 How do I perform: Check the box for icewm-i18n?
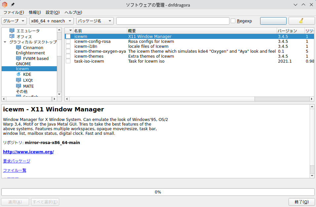68,46
